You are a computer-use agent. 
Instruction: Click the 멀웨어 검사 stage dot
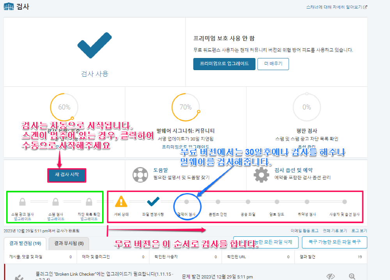pos(186,202)
